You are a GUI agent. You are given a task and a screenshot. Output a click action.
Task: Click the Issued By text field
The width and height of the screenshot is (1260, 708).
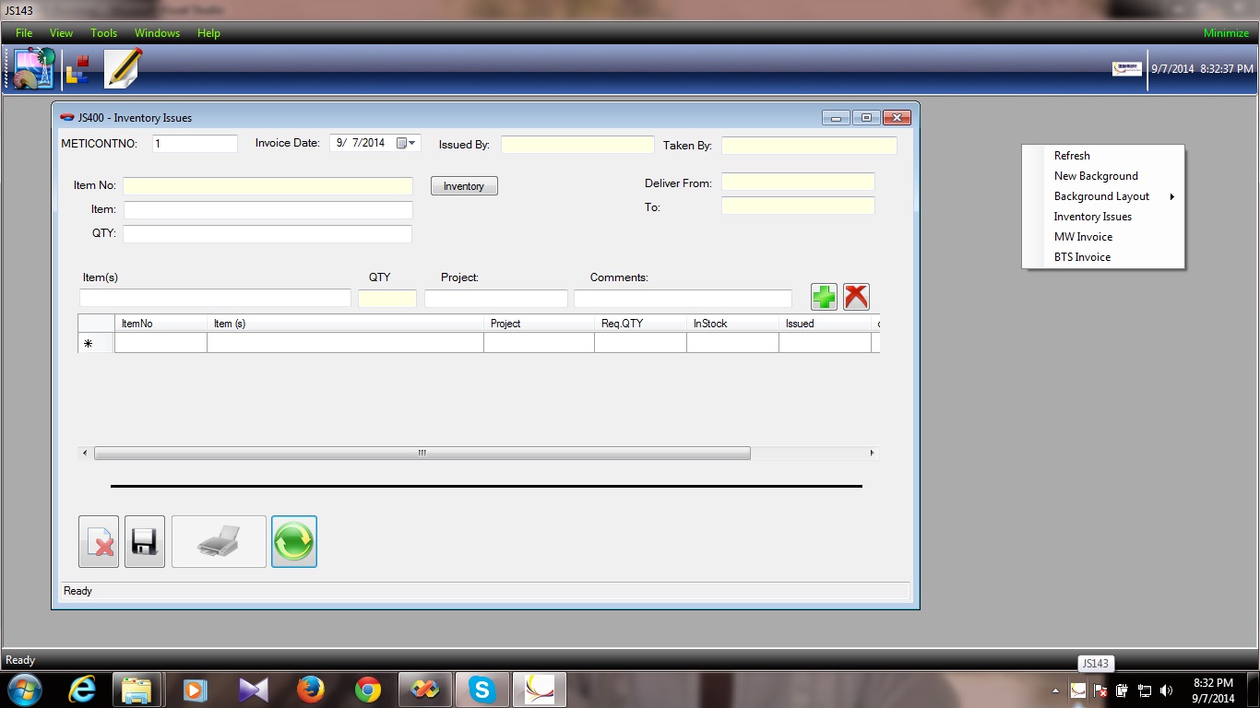[577, 145]
